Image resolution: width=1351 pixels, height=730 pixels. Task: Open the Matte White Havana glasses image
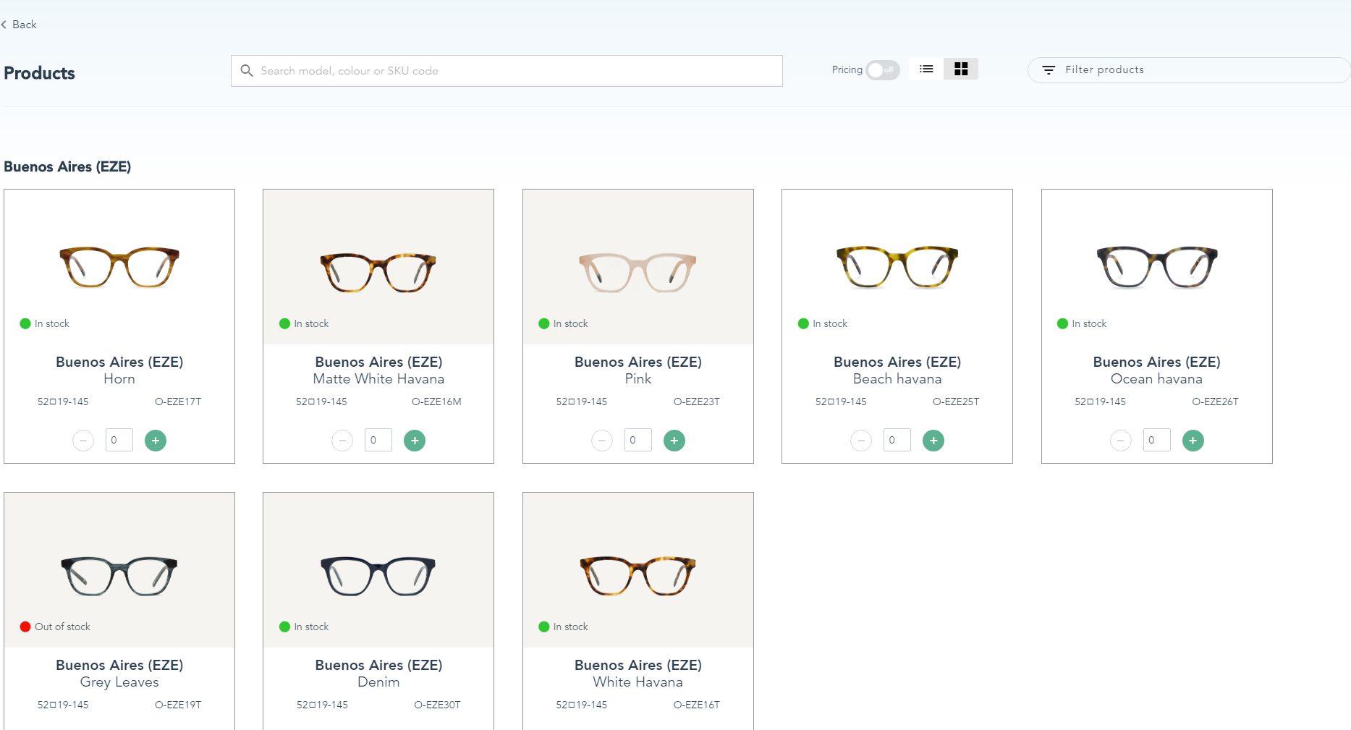pyautogui.click(x=378, y=272)
